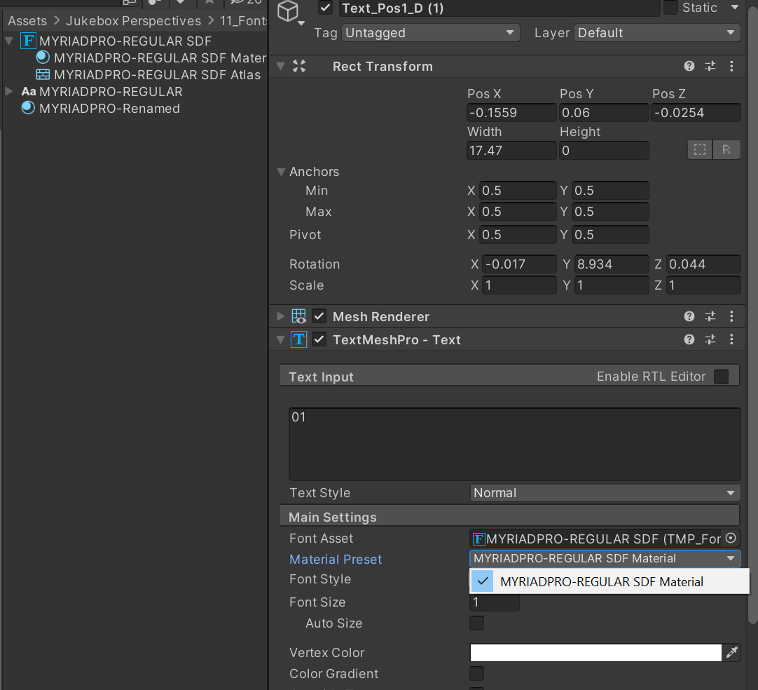Click the Mesh Renderer component icon
The height and width of the screenshot is (690, 758).
(298, 316)
